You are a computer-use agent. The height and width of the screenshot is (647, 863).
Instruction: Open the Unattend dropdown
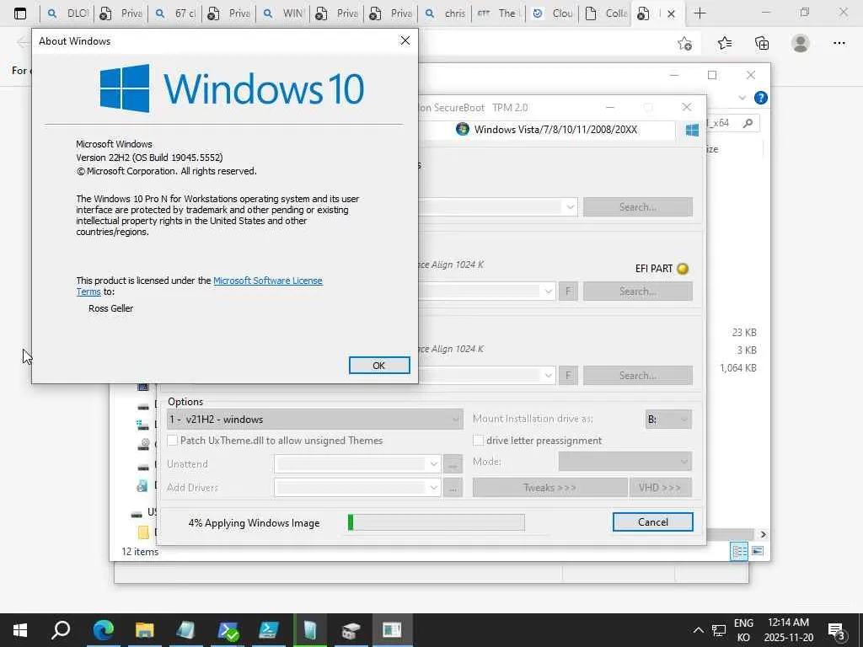[x=357, y=464]
